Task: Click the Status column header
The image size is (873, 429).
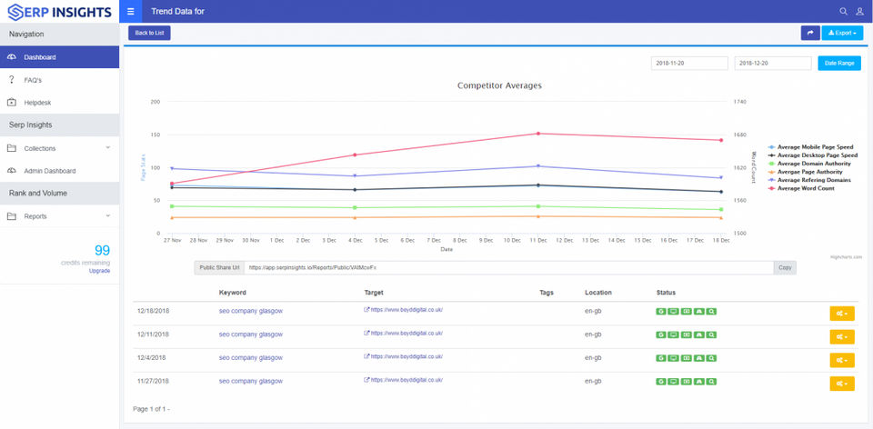Action: pyautogui.click(x=666, y=292)
